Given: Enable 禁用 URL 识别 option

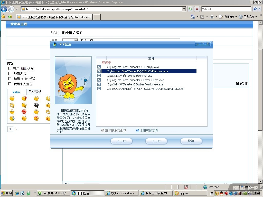Looking at the screenshot, I should [x=10, y=68].
